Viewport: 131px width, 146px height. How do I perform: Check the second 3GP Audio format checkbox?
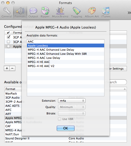coord(8,42)
